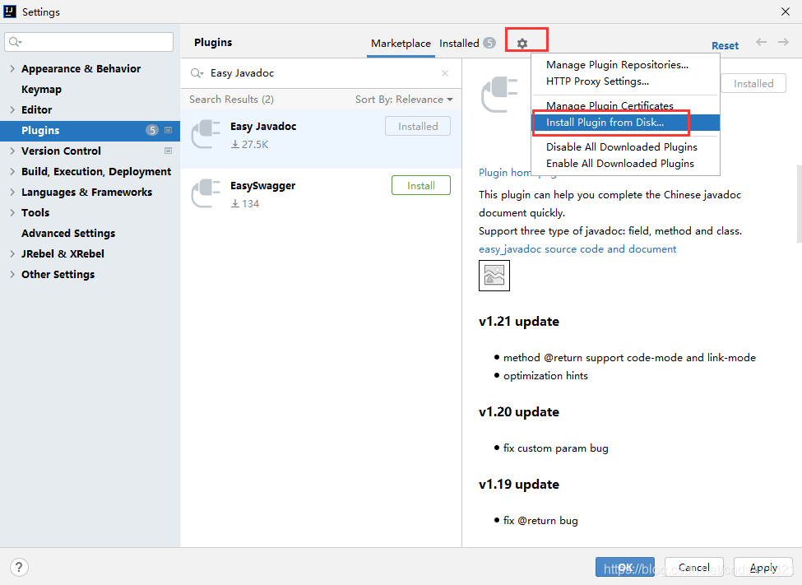Open easy_javadoc source code and document link
This screenshot has width=802, height=585.
coord(577,249)
